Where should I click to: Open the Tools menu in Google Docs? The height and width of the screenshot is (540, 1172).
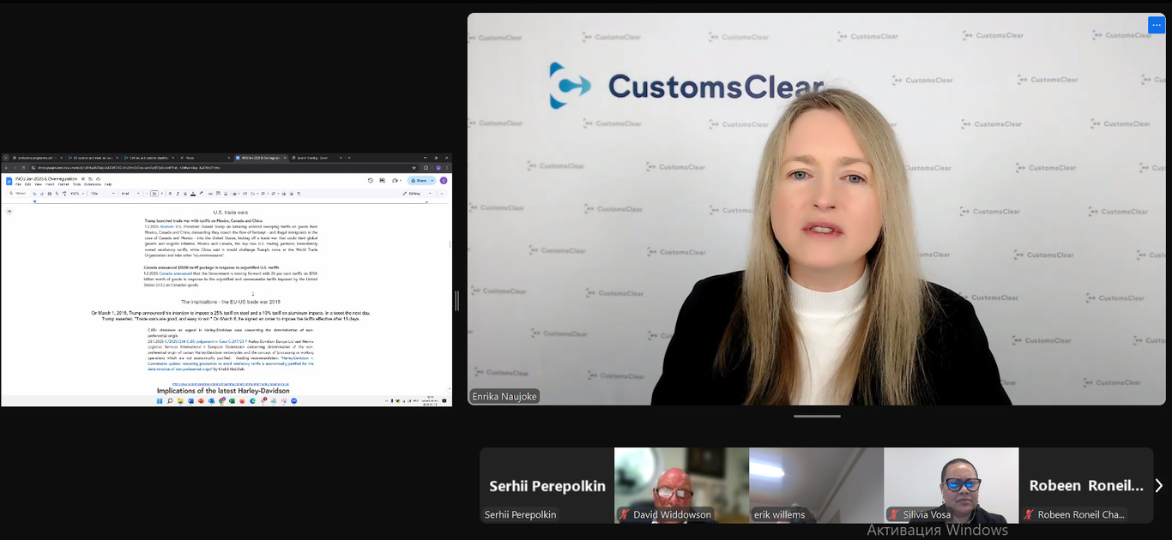(77, 184)
